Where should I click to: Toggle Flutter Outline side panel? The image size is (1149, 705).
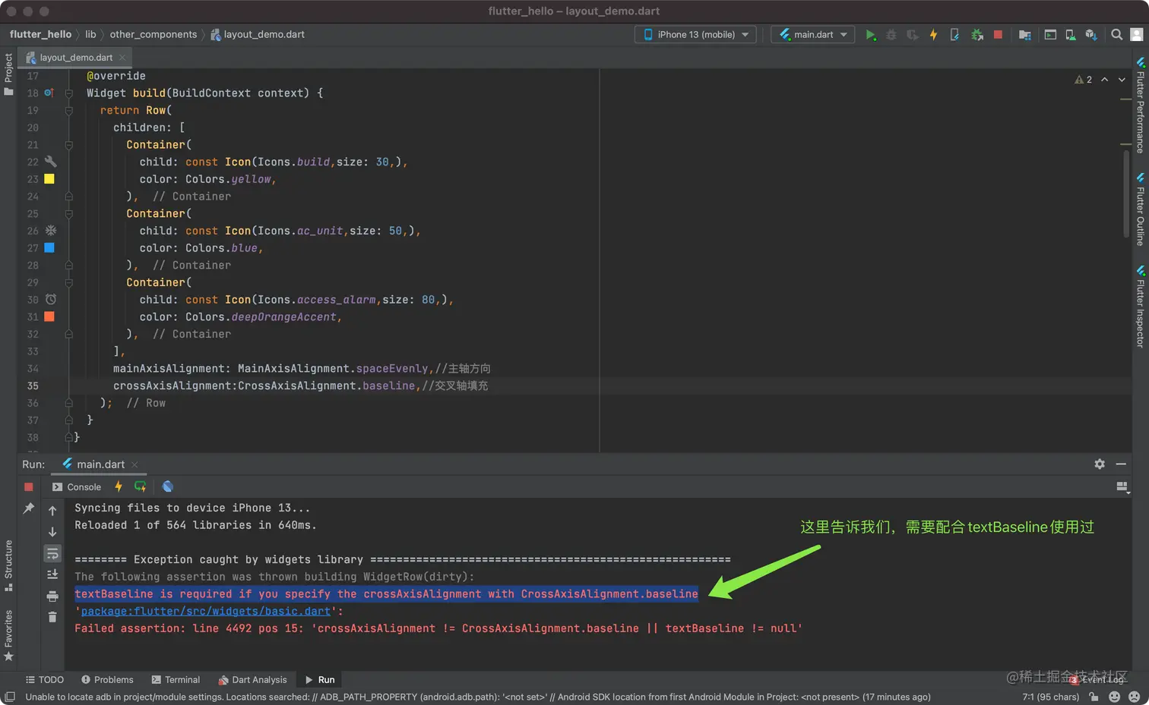tap(1140, 209)
